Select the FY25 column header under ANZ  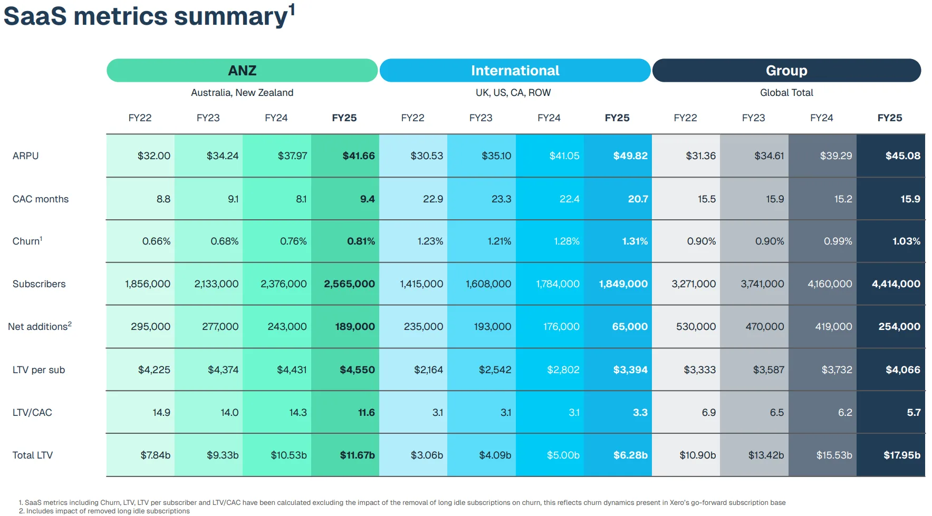tap(344, 118)
